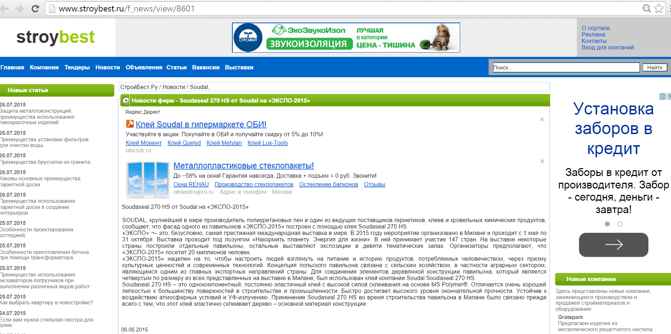Click the address bar URL
Viewport: 671px width, 334px height.
(x=127, y=9)
